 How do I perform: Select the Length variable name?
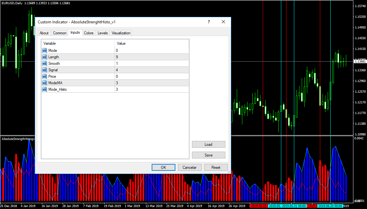pyautogui.click(x=54, y=57)
